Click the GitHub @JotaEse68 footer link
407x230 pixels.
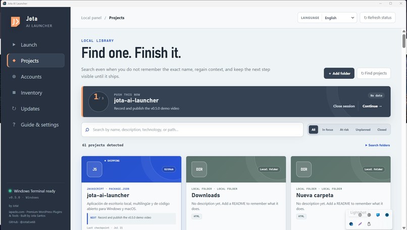22,222
